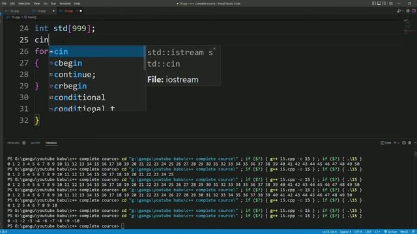
Task: Close the cin documentation popup
Action: pos(214,49)
